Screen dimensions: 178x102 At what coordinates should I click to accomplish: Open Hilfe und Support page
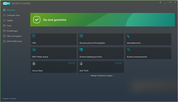click(14, 36)
